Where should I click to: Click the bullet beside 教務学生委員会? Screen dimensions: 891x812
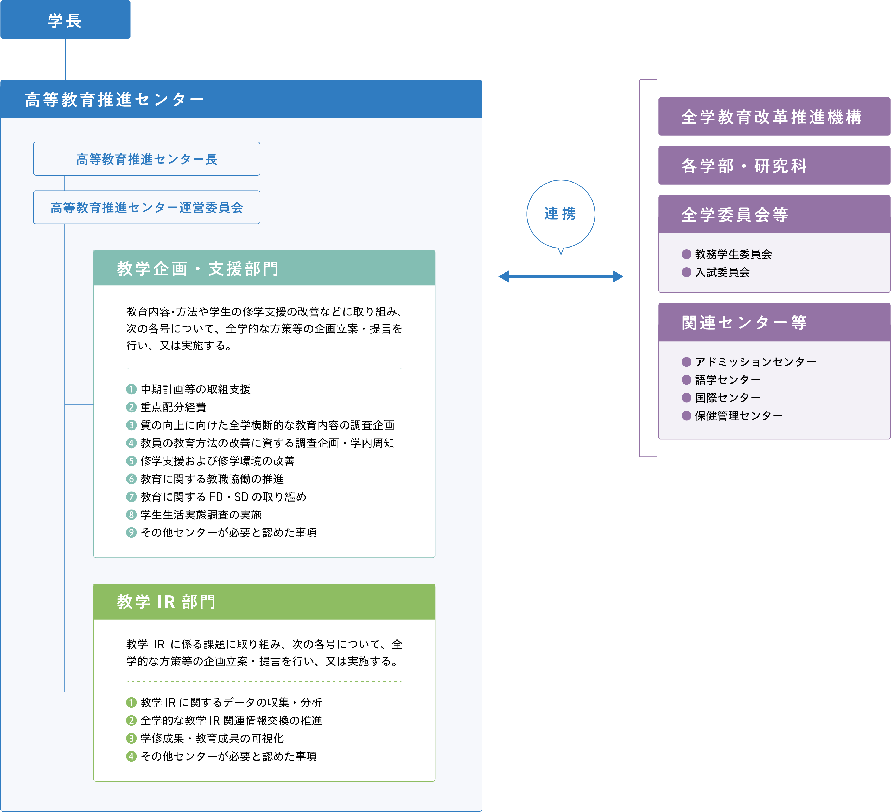(x=686, y=254)
